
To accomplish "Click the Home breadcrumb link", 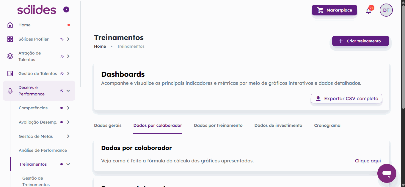I will pos(100,46).
